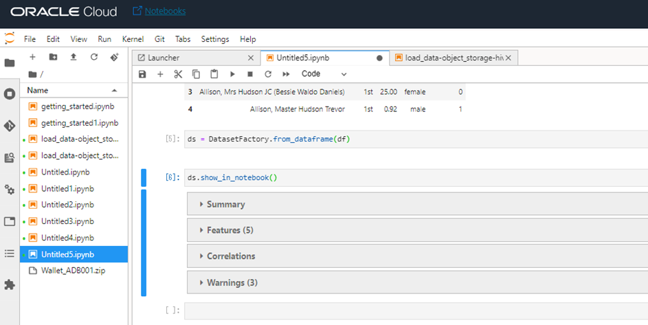Image resolution: width=648 pixels, height=325 pixels.
Task: Save the notebook with the floppy icon
Action: point(142,74)
